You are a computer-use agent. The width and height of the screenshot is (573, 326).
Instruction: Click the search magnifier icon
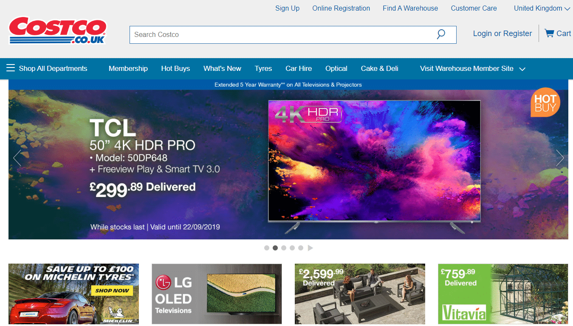point(441,34)
